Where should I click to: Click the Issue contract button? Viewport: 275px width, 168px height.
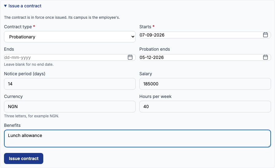click(24, 158)
